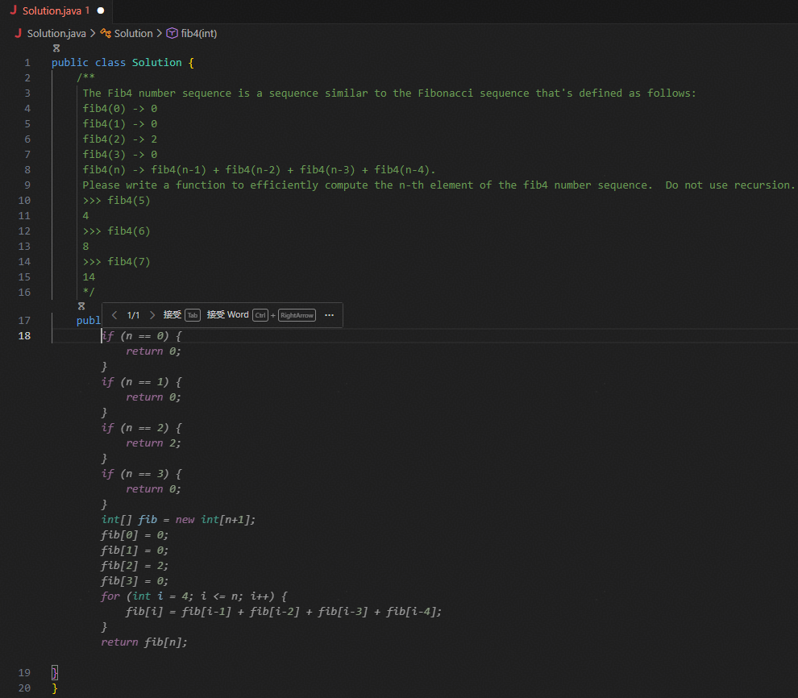Click the 1/1 suggestion counter

click(x=134, y=315)
